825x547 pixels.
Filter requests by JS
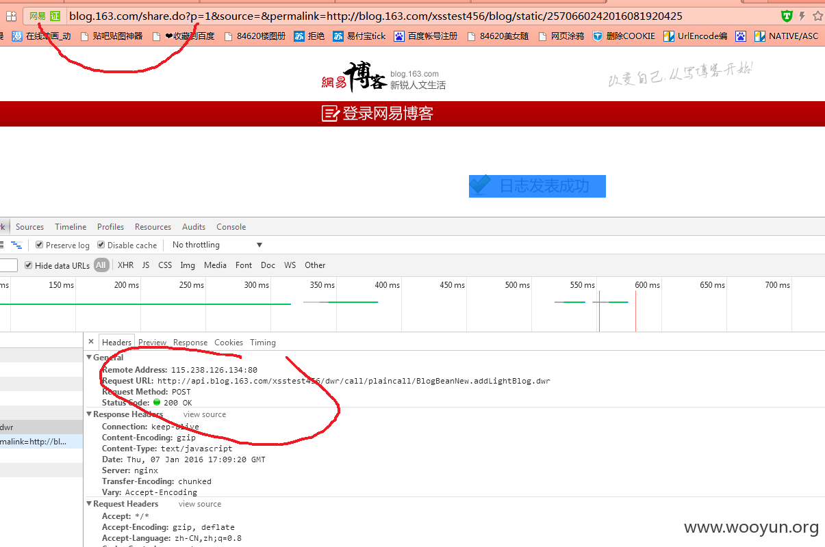tap(146, 265)
